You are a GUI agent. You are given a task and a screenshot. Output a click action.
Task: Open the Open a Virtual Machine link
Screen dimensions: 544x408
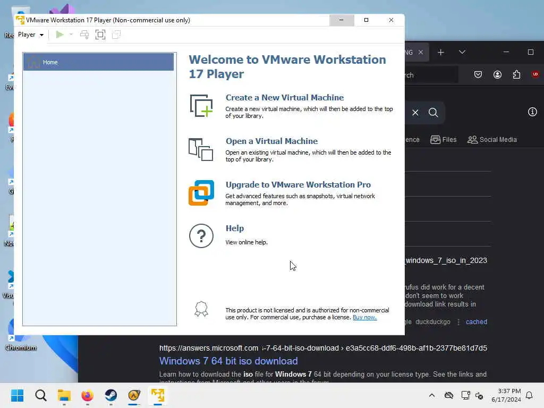point(271,141)
